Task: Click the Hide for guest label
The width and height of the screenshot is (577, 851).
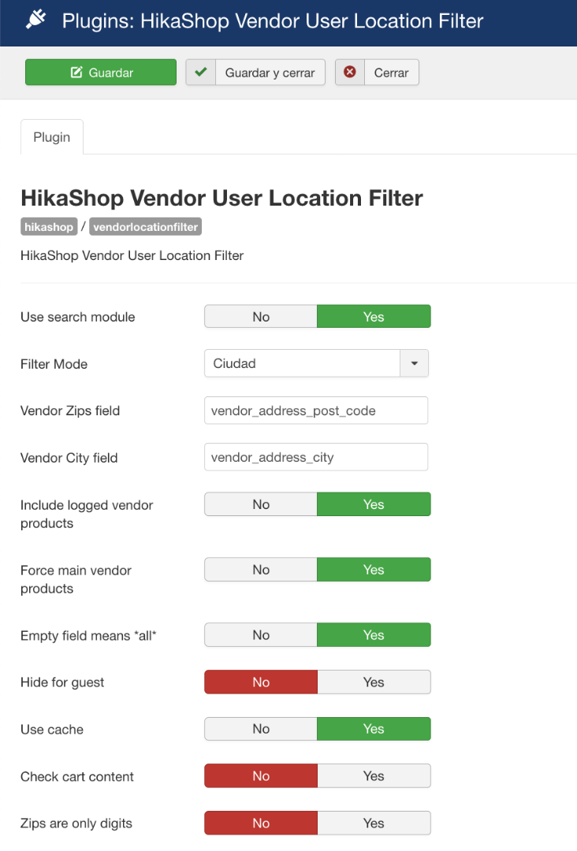Action: tap(62, 682)
